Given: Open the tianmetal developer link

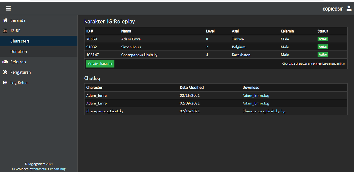Looking at the screenshot, I should point(40,169).
